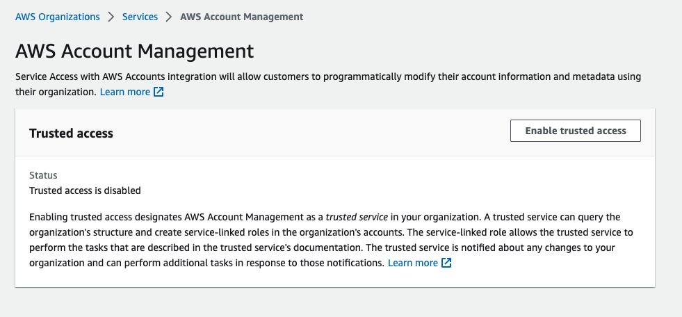Click the chevron after AWS Organizations breadcrumb
This screenshot has height=317, width=682.
[x=111, y=16]
